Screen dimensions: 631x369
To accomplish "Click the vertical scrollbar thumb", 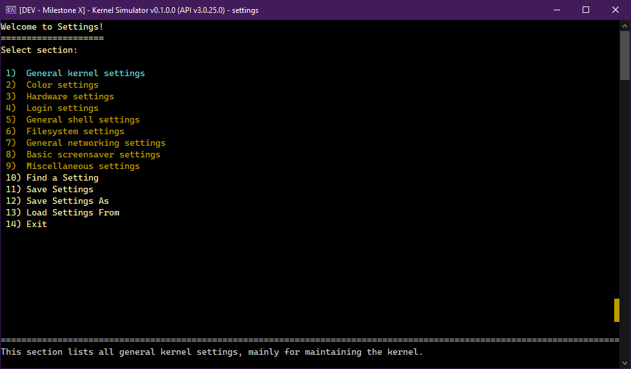I will [625, 55].
